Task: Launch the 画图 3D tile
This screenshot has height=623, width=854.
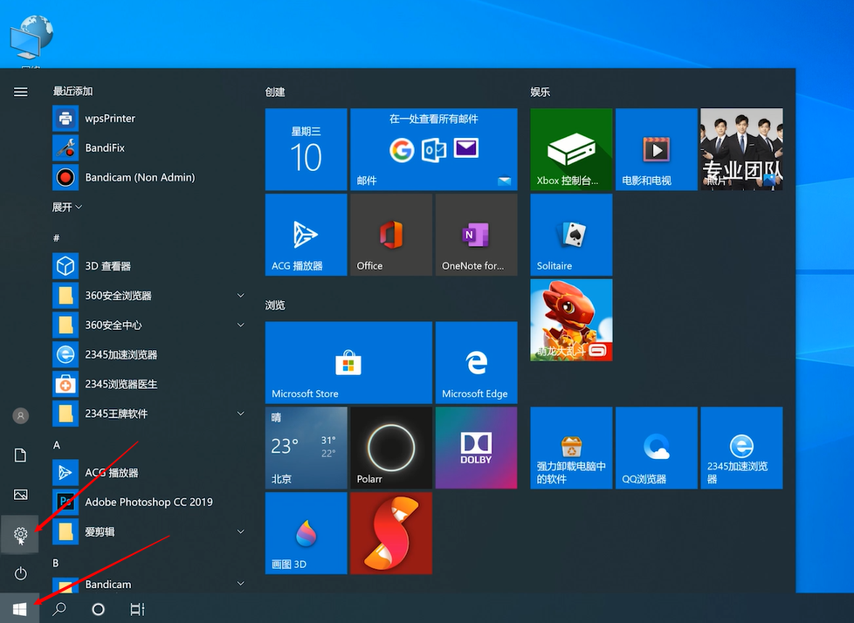Action: coord(306,533)
